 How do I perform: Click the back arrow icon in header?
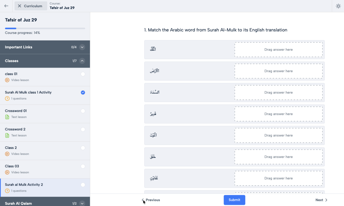[x=6, y=6]
